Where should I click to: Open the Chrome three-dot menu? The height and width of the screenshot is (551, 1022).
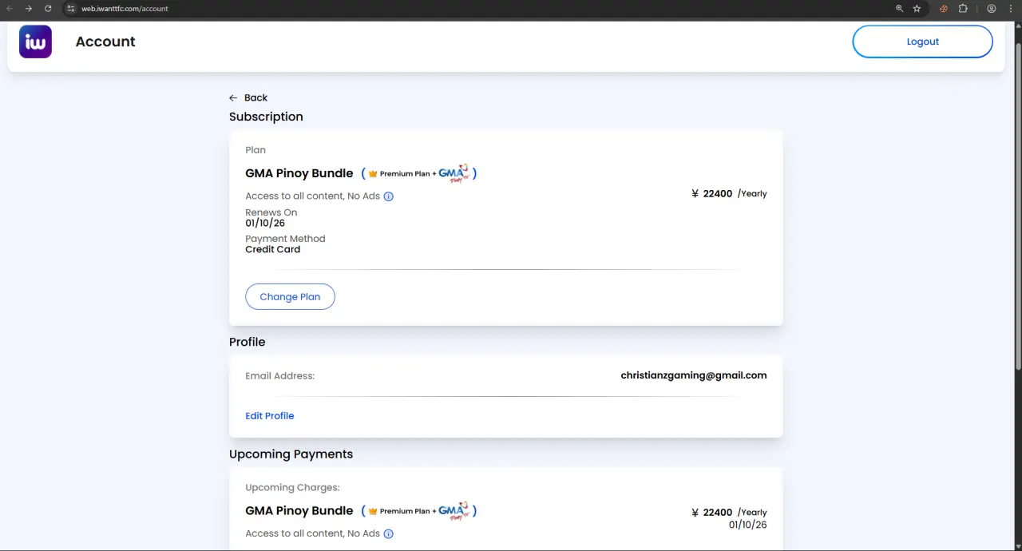point(1011,8)
